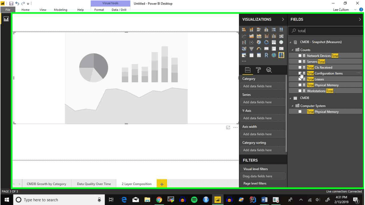Select the Pie chart visualization
Screen dimensions: 365x205
tap(259, 42)
